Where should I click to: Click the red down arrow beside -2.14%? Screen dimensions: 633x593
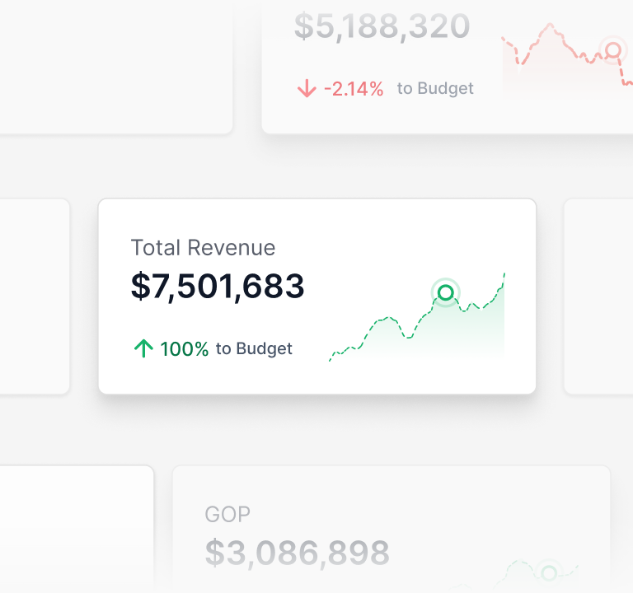(307, 88)
